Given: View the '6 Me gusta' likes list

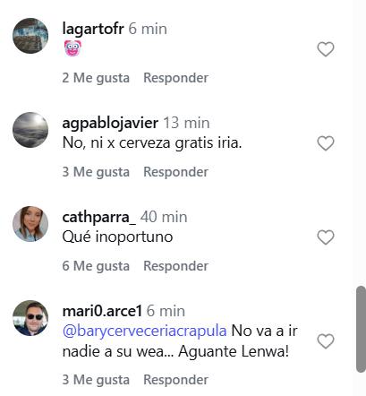Looking at the screenshot, I should 96,266.
